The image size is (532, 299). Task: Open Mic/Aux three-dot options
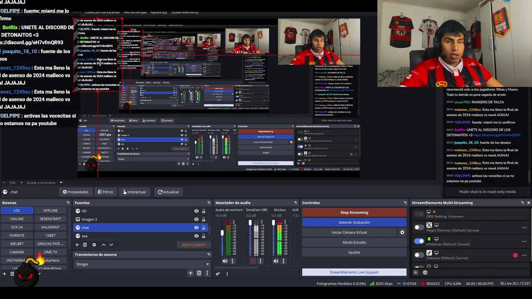283,261
